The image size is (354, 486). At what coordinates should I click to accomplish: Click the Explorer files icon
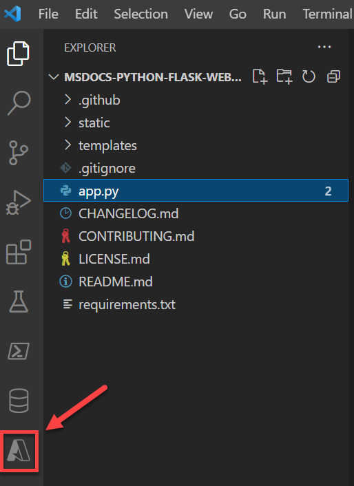coord(18,54)
